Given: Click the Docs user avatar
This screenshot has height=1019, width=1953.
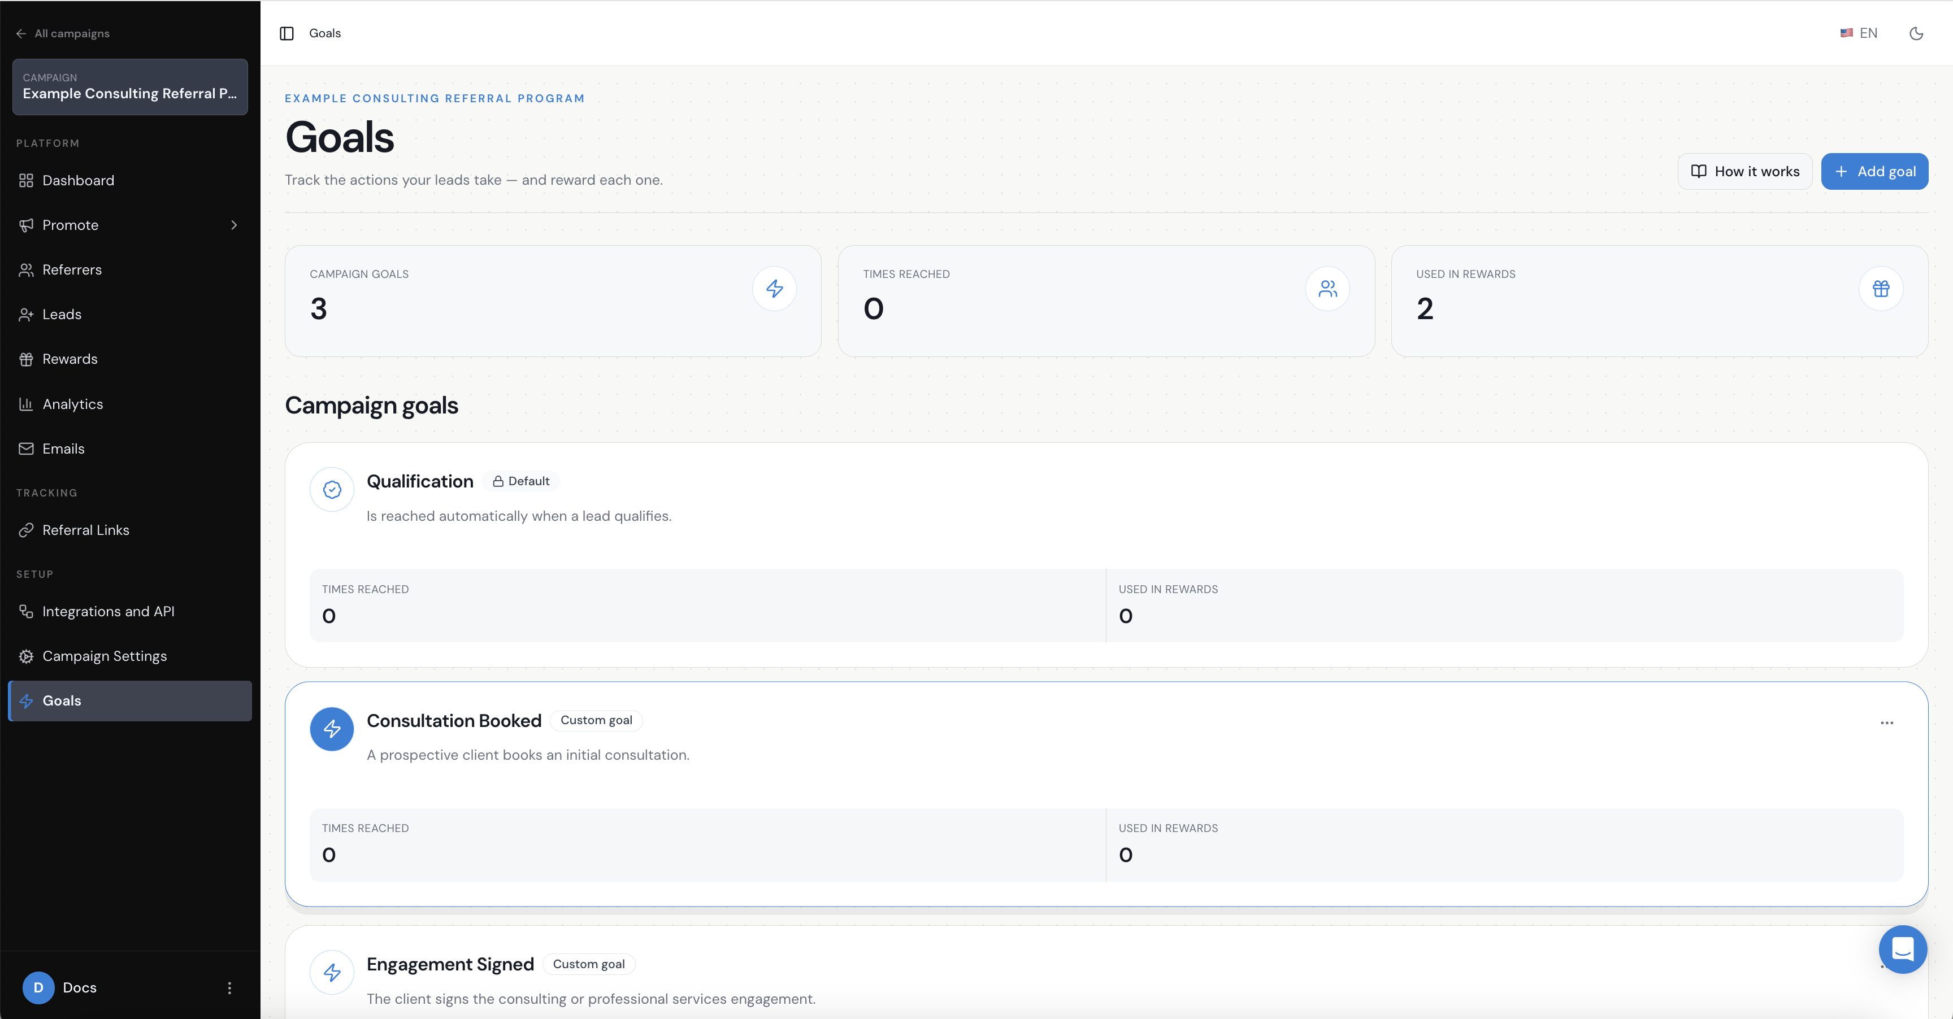Looking at the screenshot, I should tap(38, 988).
